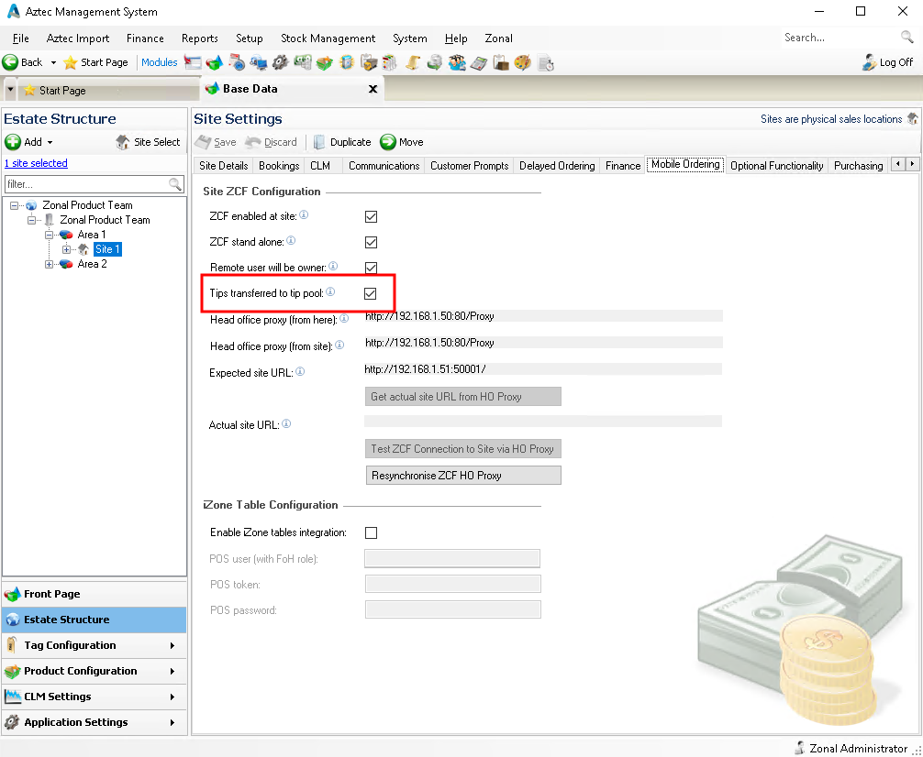Image resolution: width=923 pixels, height=757 pixels.
Task: Click the group of people module icon
Action: [457, 62]
